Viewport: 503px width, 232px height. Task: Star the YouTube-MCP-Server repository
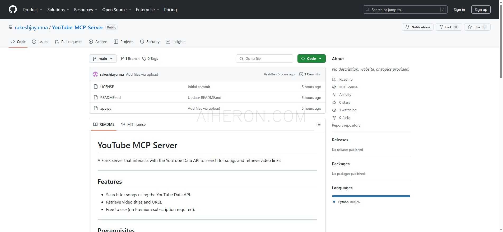(477, 27)
